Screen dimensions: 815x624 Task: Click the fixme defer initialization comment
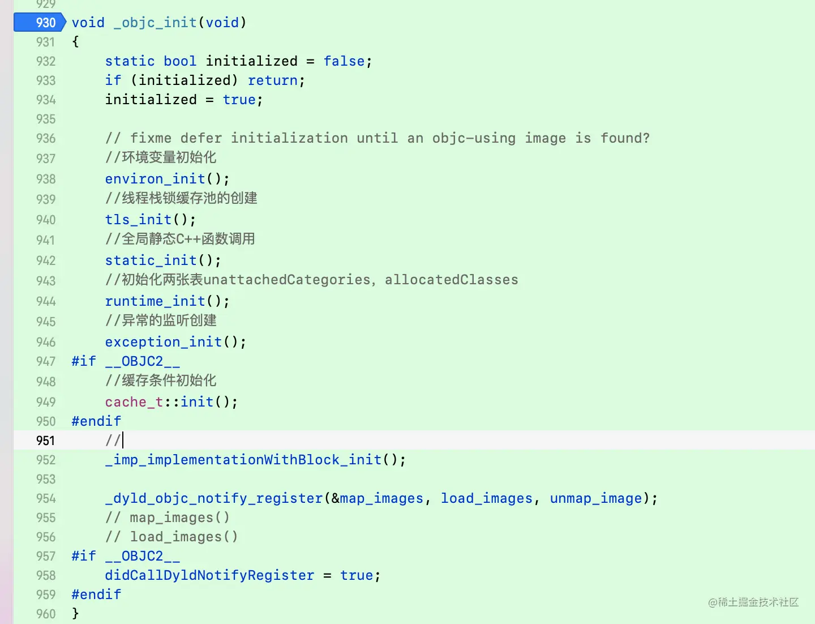click(378, 138)
